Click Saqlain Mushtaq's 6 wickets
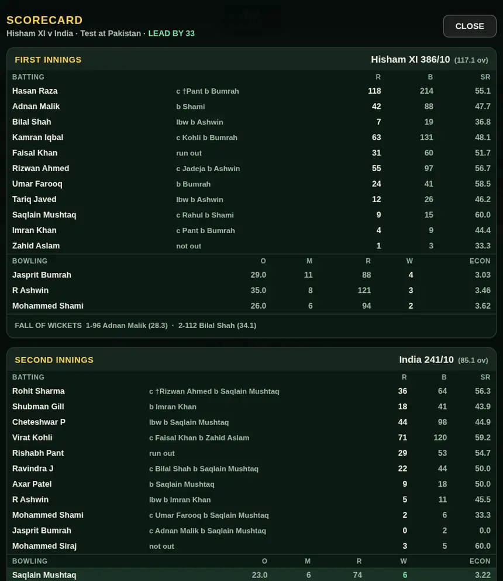This screenshot has width=503, height=581. (x=405, y=575)
